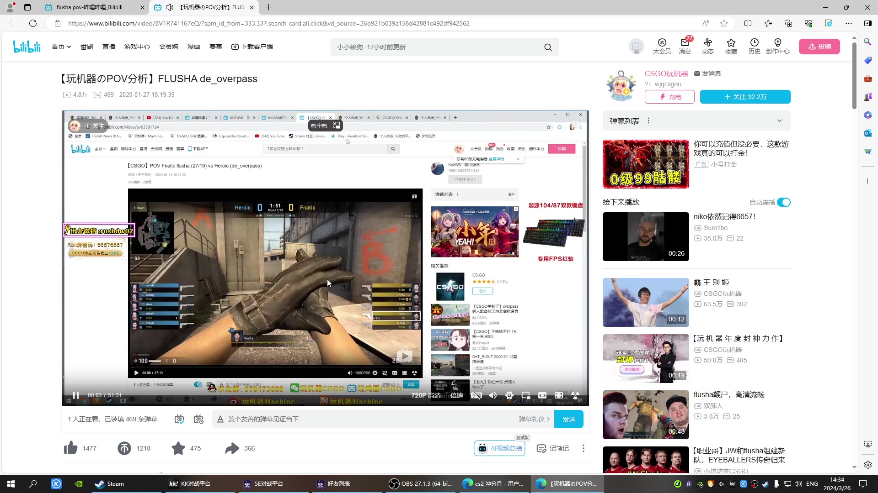878x493 pixels.
Task: Give a coin to the video
Action: [x=124, y=448]
